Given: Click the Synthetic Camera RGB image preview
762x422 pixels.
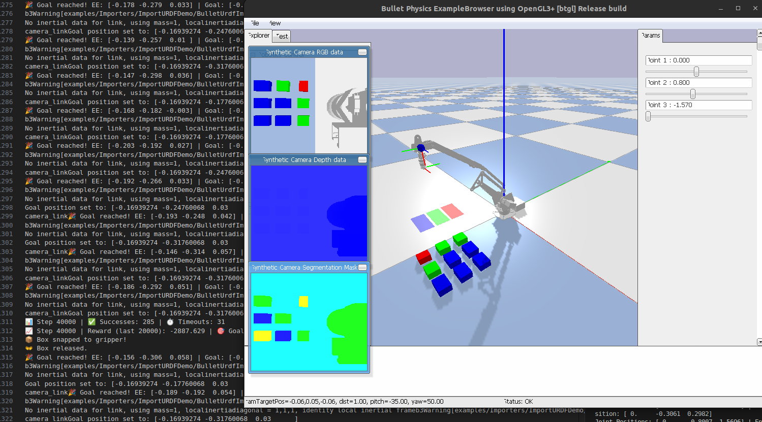Looking at the screenshot, I should coord(309,106).
